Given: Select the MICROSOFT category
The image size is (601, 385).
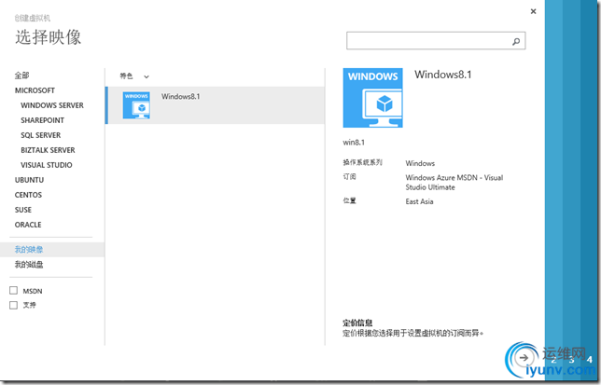Looking at the screenshot, I should tap(35, 90).
